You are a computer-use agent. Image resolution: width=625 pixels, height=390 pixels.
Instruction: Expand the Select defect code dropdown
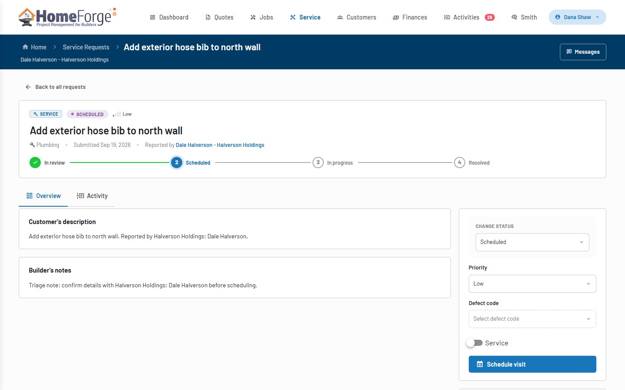533,319
